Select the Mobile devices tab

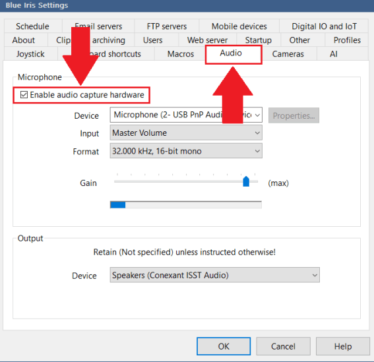(239, 26)
